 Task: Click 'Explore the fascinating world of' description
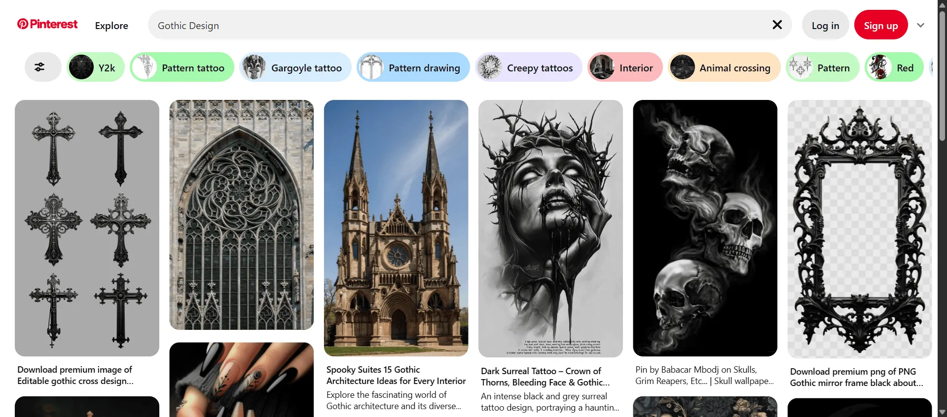coord(394,400)
